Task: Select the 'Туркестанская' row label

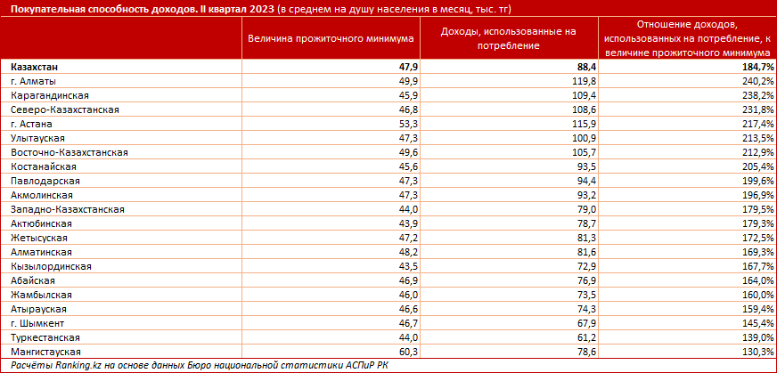Action: click(45, 338)
